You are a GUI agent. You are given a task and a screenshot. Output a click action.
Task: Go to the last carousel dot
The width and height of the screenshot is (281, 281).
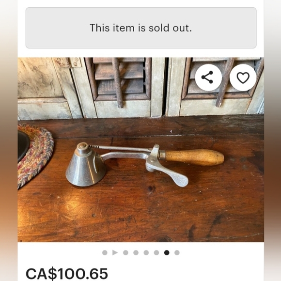click(177, 253)
